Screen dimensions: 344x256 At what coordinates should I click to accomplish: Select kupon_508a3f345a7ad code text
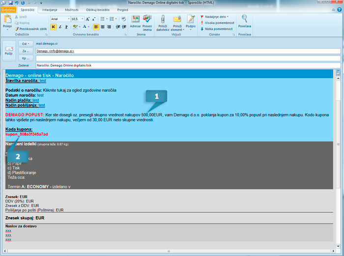[x=27, y=134]
